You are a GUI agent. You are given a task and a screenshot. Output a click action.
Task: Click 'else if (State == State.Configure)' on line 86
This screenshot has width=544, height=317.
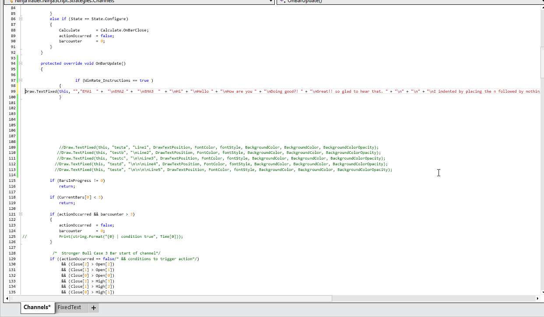click(89, 19)
